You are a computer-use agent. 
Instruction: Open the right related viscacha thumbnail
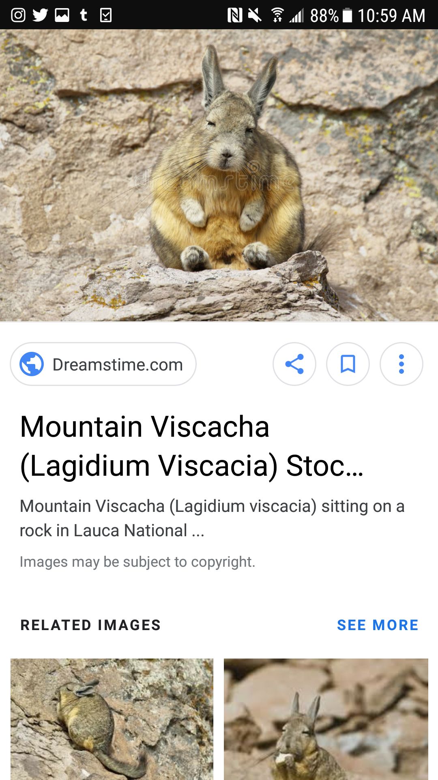point(326,719)
